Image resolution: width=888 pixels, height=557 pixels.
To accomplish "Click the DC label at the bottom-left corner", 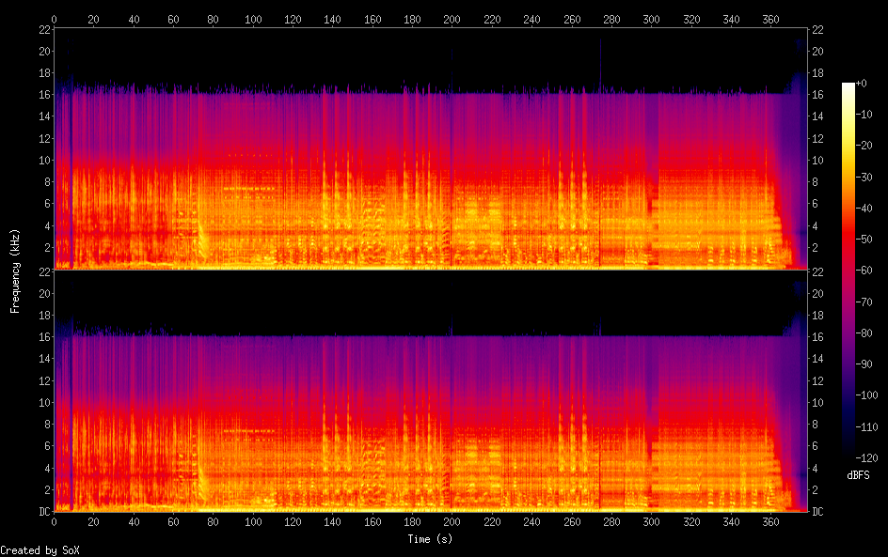I will (x=43, y=511).
